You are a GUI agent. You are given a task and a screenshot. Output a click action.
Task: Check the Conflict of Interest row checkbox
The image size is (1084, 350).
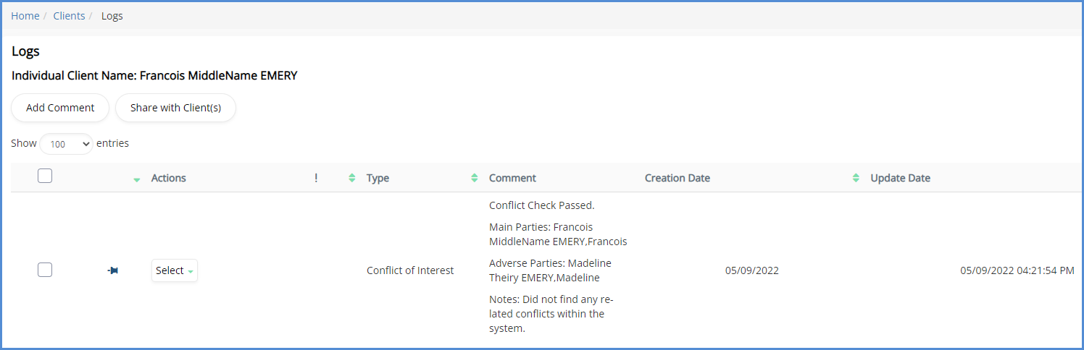(x=45, y=270)
